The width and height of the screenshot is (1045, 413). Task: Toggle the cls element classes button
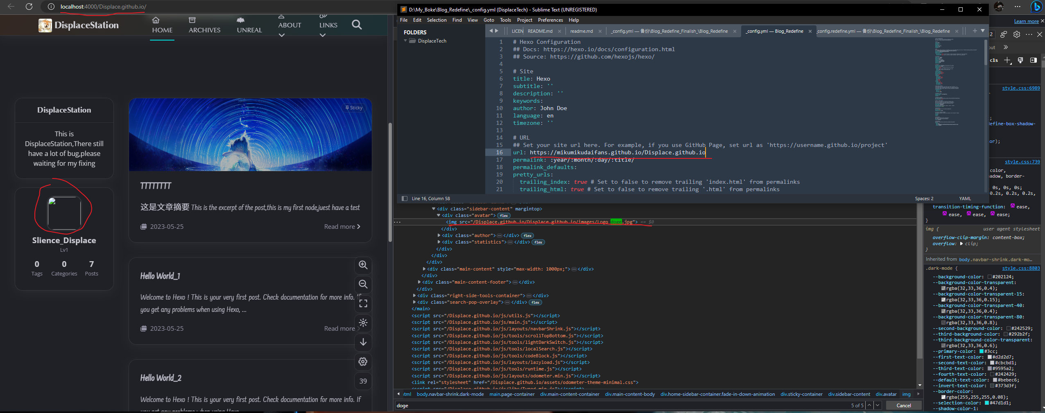(x=994, y=60)
